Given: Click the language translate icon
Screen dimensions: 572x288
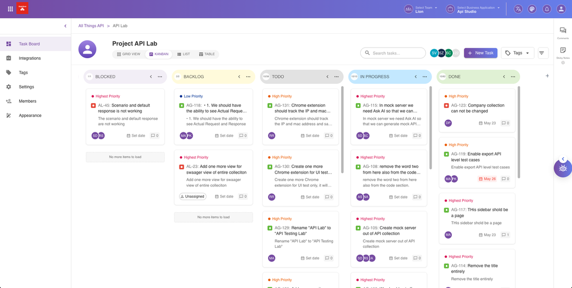Looking at the screenshot, I should [518, 9].
